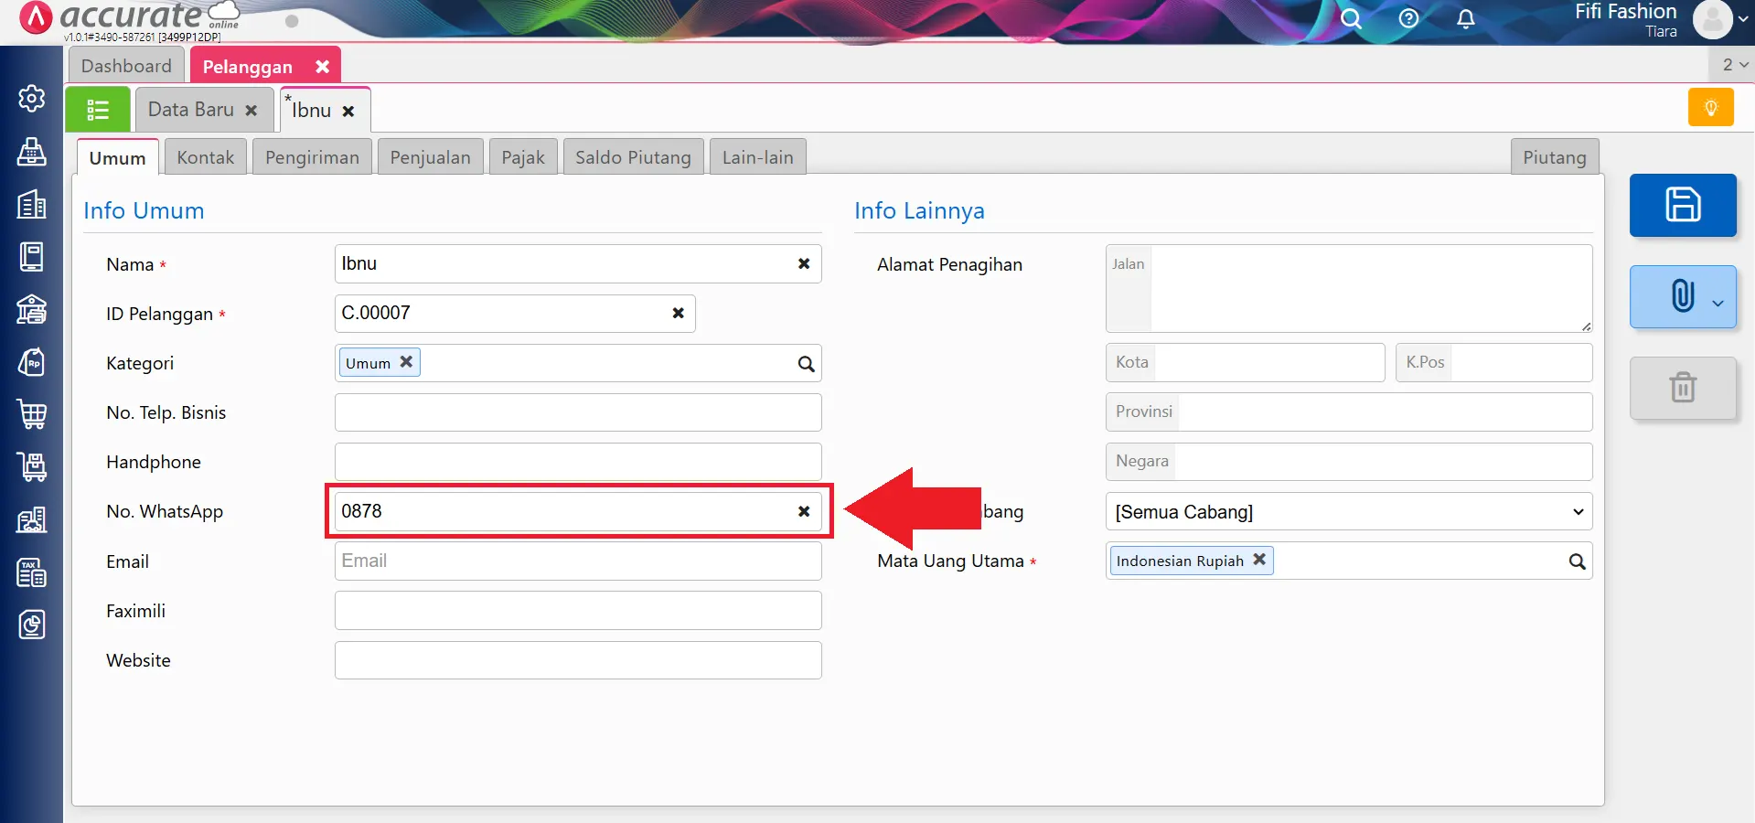Switch to the Saldo Piutang tab
Viewport: 1755px width, 823px height.
[x=633, y=157]
